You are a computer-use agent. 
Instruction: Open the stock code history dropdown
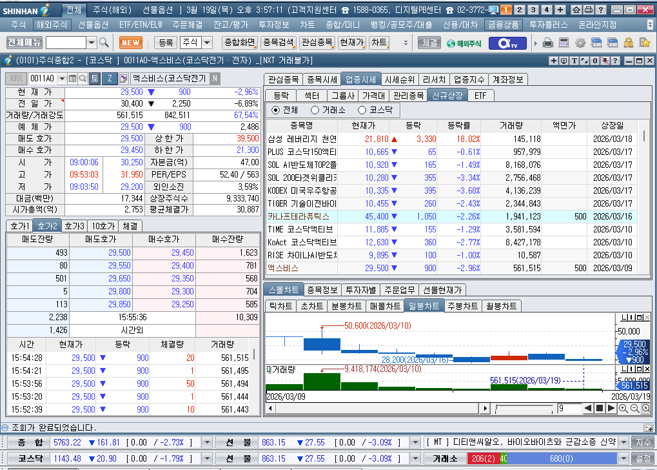[62, 79]
